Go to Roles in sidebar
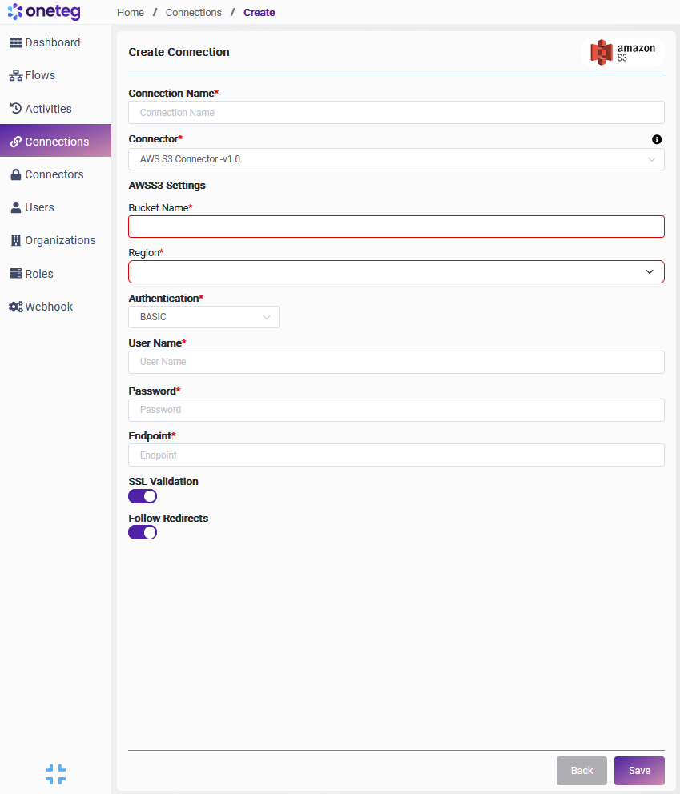The image size is (680, 794). tap(38, 274)
